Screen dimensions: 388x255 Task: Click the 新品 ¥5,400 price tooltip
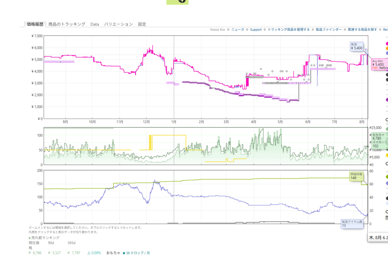357,47
